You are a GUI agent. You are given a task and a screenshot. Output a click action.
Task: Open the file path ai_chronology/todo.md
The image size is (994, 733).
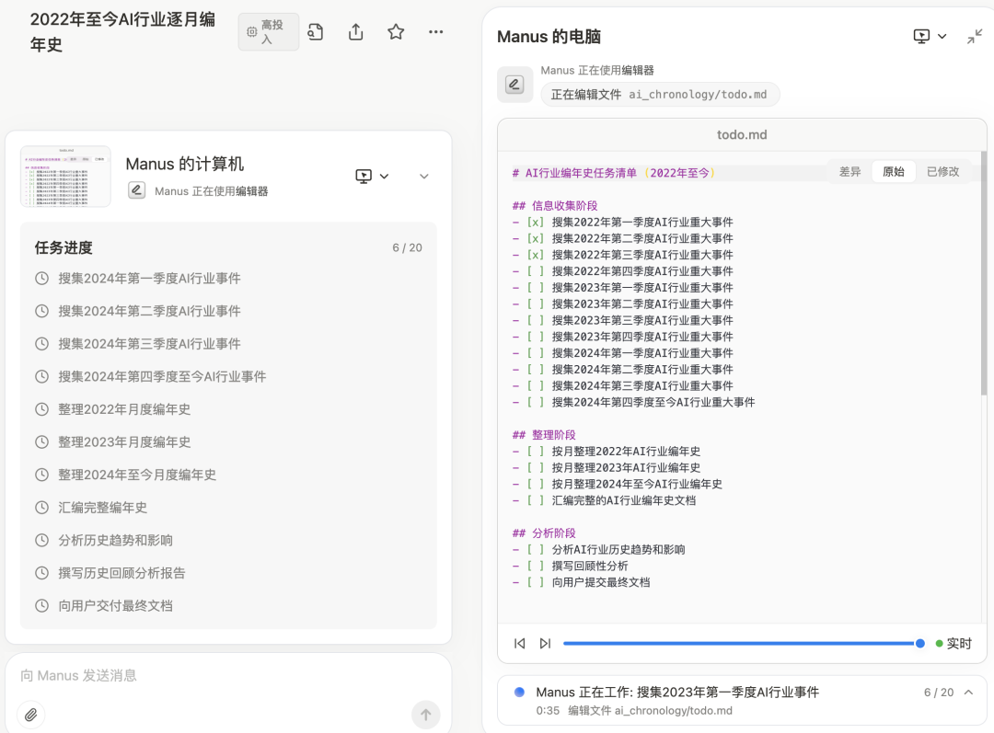pos(660,94)
